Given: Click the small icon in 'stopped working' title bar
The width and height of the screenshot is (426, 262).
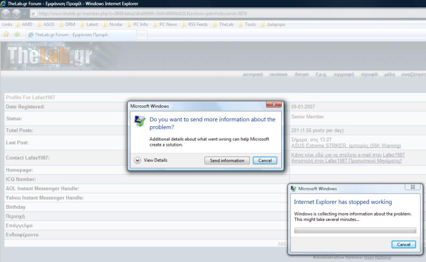Looking at the screenshot, I should pyautogui.click(x=293, y=189).
